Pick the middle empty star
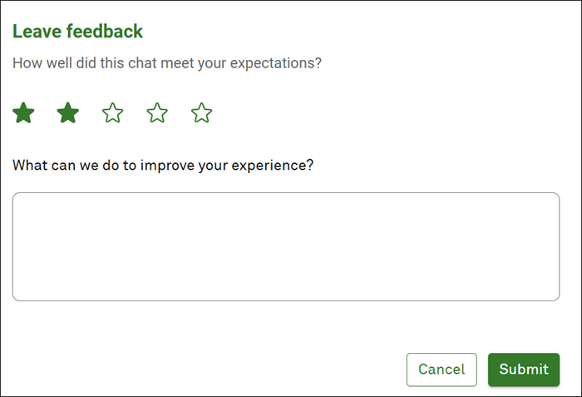The width and height of the screenshot is (582, 397). point(157,113)
